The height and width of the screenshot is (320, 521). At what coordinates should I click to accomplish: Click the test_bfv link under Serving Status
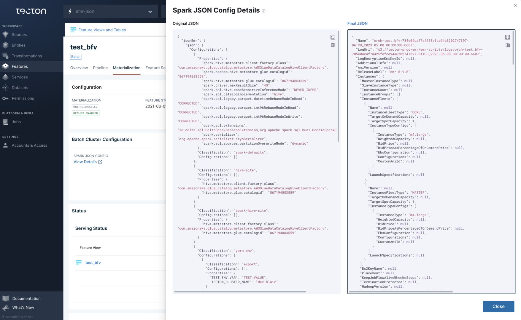point(93,263)
